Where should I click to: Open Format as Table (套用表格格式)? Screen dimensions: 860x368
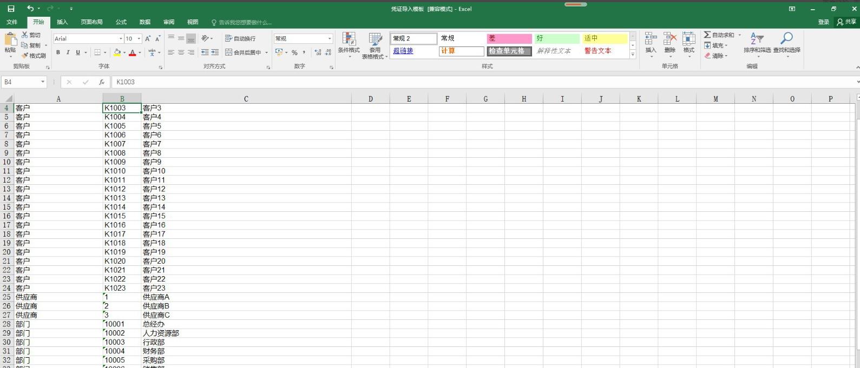tap(375, 45)
